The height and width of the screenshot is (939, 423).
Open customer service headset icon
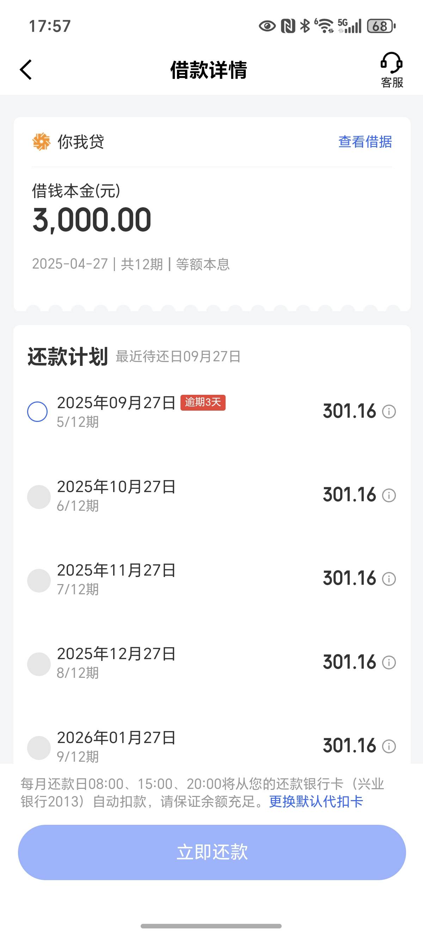[391, 63]
